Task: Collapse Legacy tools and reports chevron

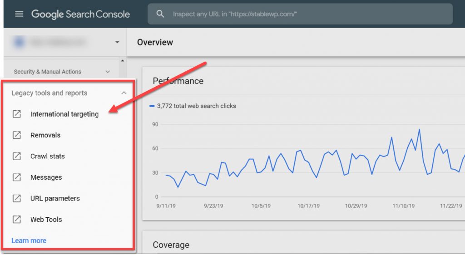Action: click(x=124, y=93)
